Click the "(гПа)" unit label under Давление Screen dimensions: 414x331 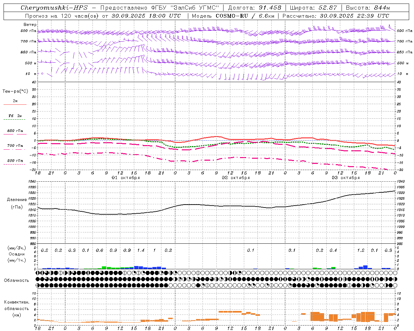coord(16,207)
